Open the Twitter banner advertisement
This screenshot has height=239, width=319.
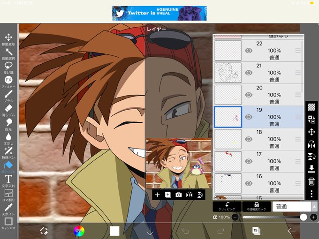pos(159,13)
